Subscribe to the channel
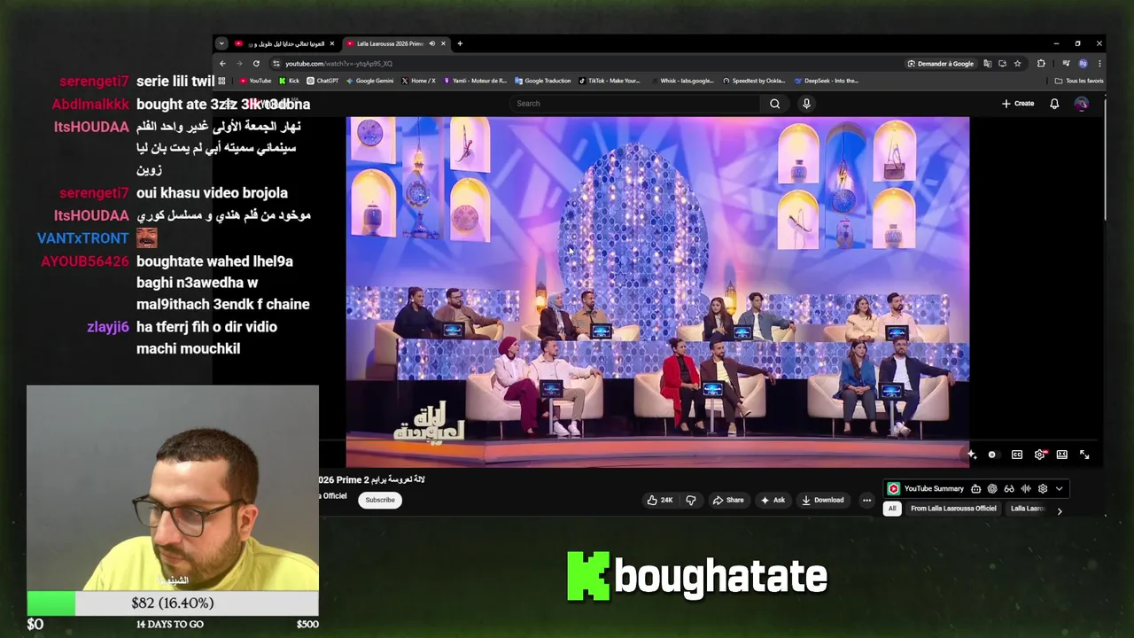The width and height of the screenshot is (1134, 638). (380, 500)
